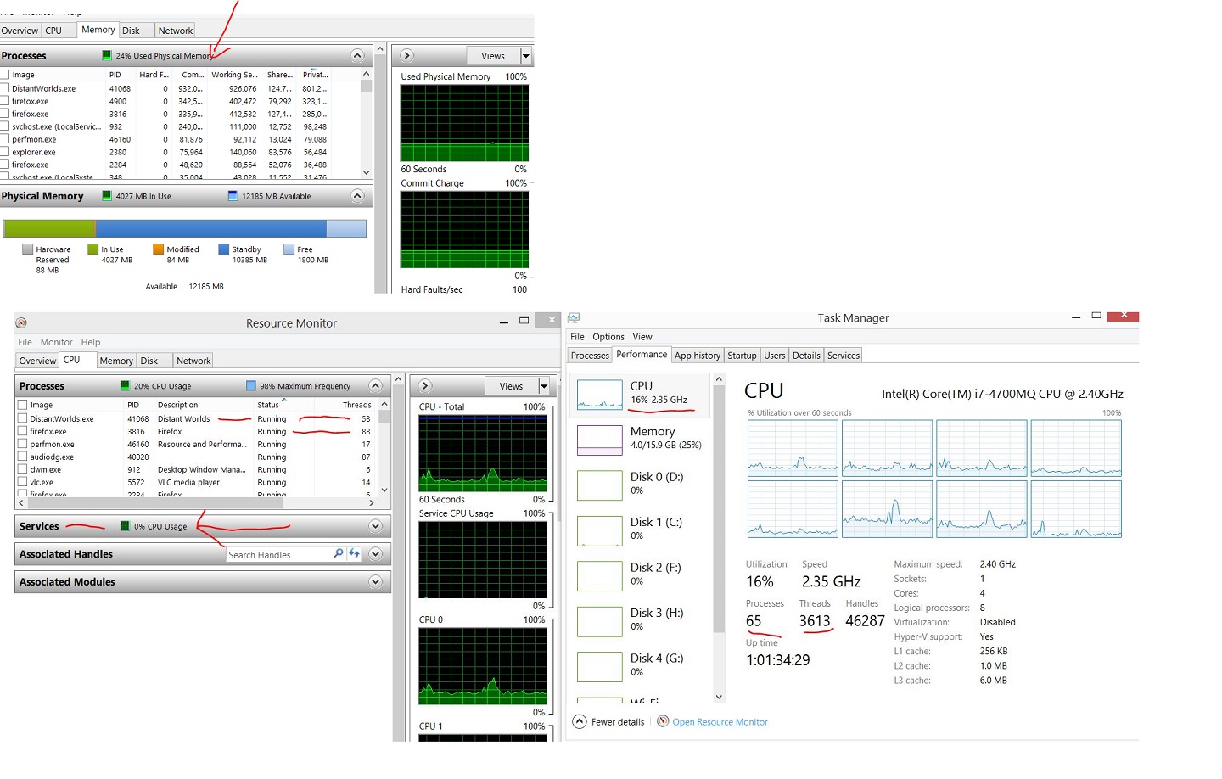Click the search magnifier in Search Handles box

[x=339, y=553]
